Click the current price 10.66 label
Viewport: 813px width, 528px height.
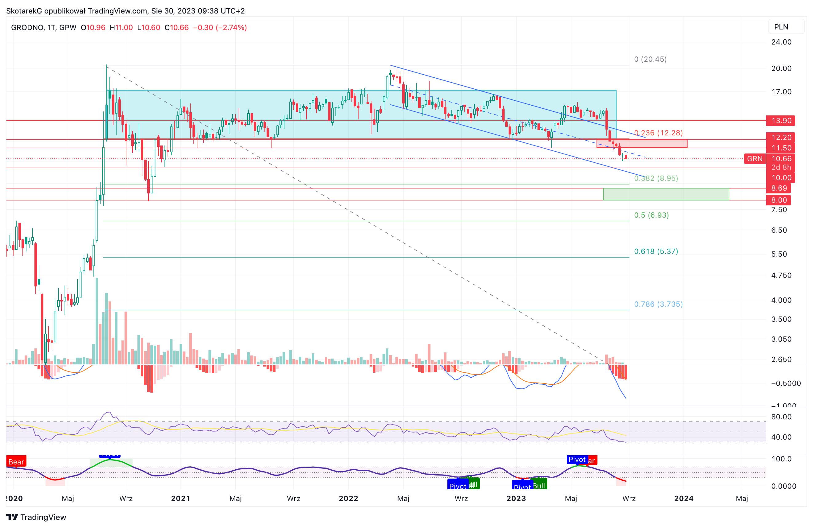pos(781,159)
